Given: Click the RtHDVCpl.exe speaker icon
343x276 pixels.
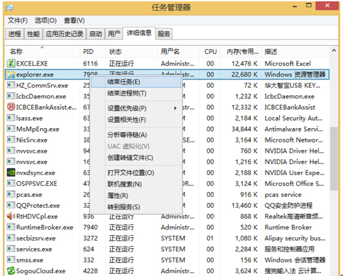Looking at the screenshot, I should click(11, 216).
